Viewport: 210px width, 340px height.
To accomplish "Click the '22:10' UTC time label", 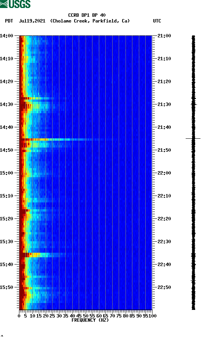I will click(164, 196).
